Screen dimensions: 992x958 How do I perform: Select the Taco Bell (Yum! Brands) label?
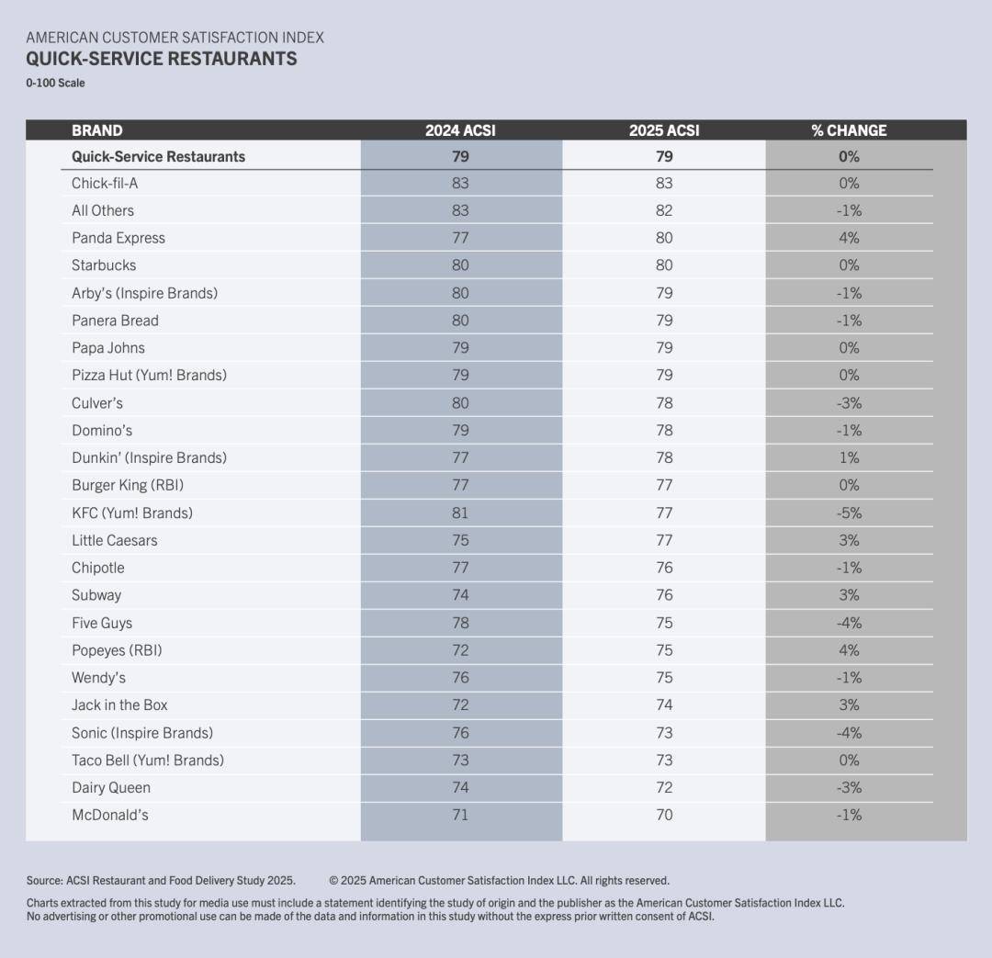(x=148, y=760)
